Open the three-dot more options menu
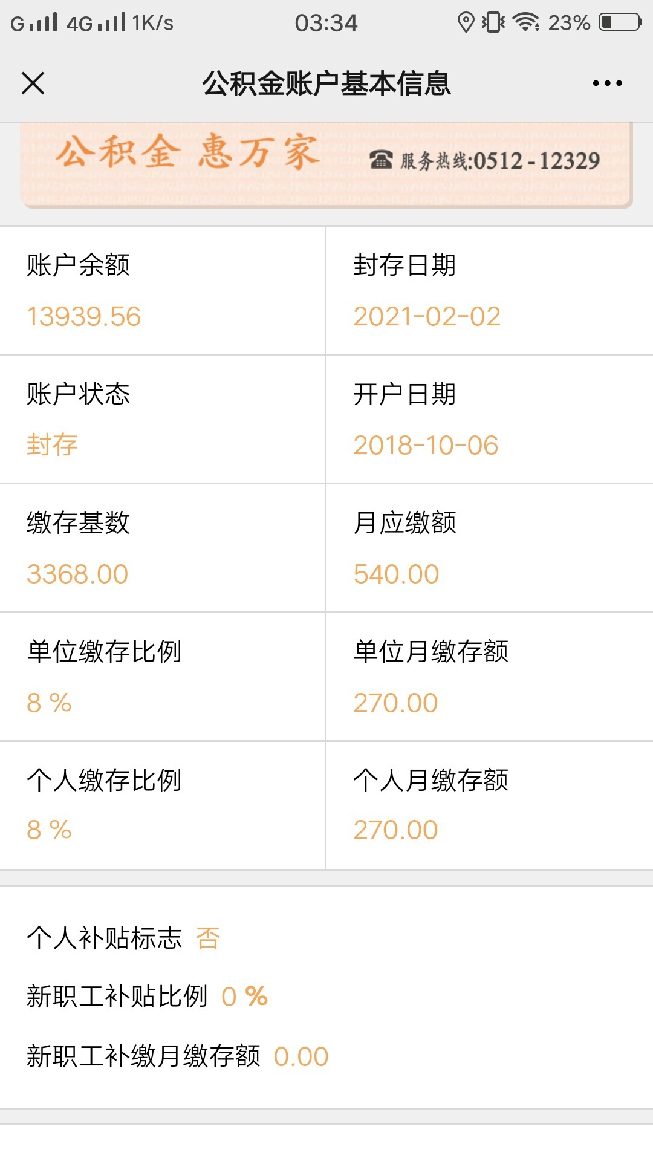Screen dimensions: 653x1161 (607, 83)
